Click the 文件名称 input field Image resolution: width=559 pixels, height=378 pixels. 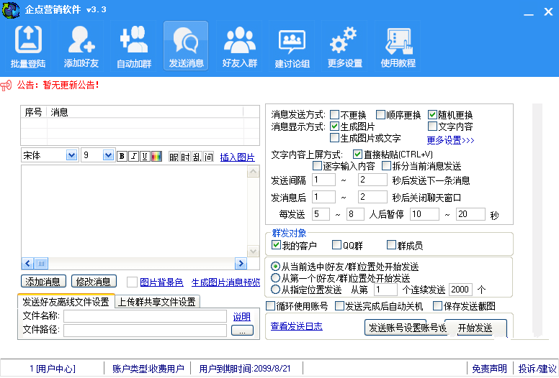coord(145,316)
